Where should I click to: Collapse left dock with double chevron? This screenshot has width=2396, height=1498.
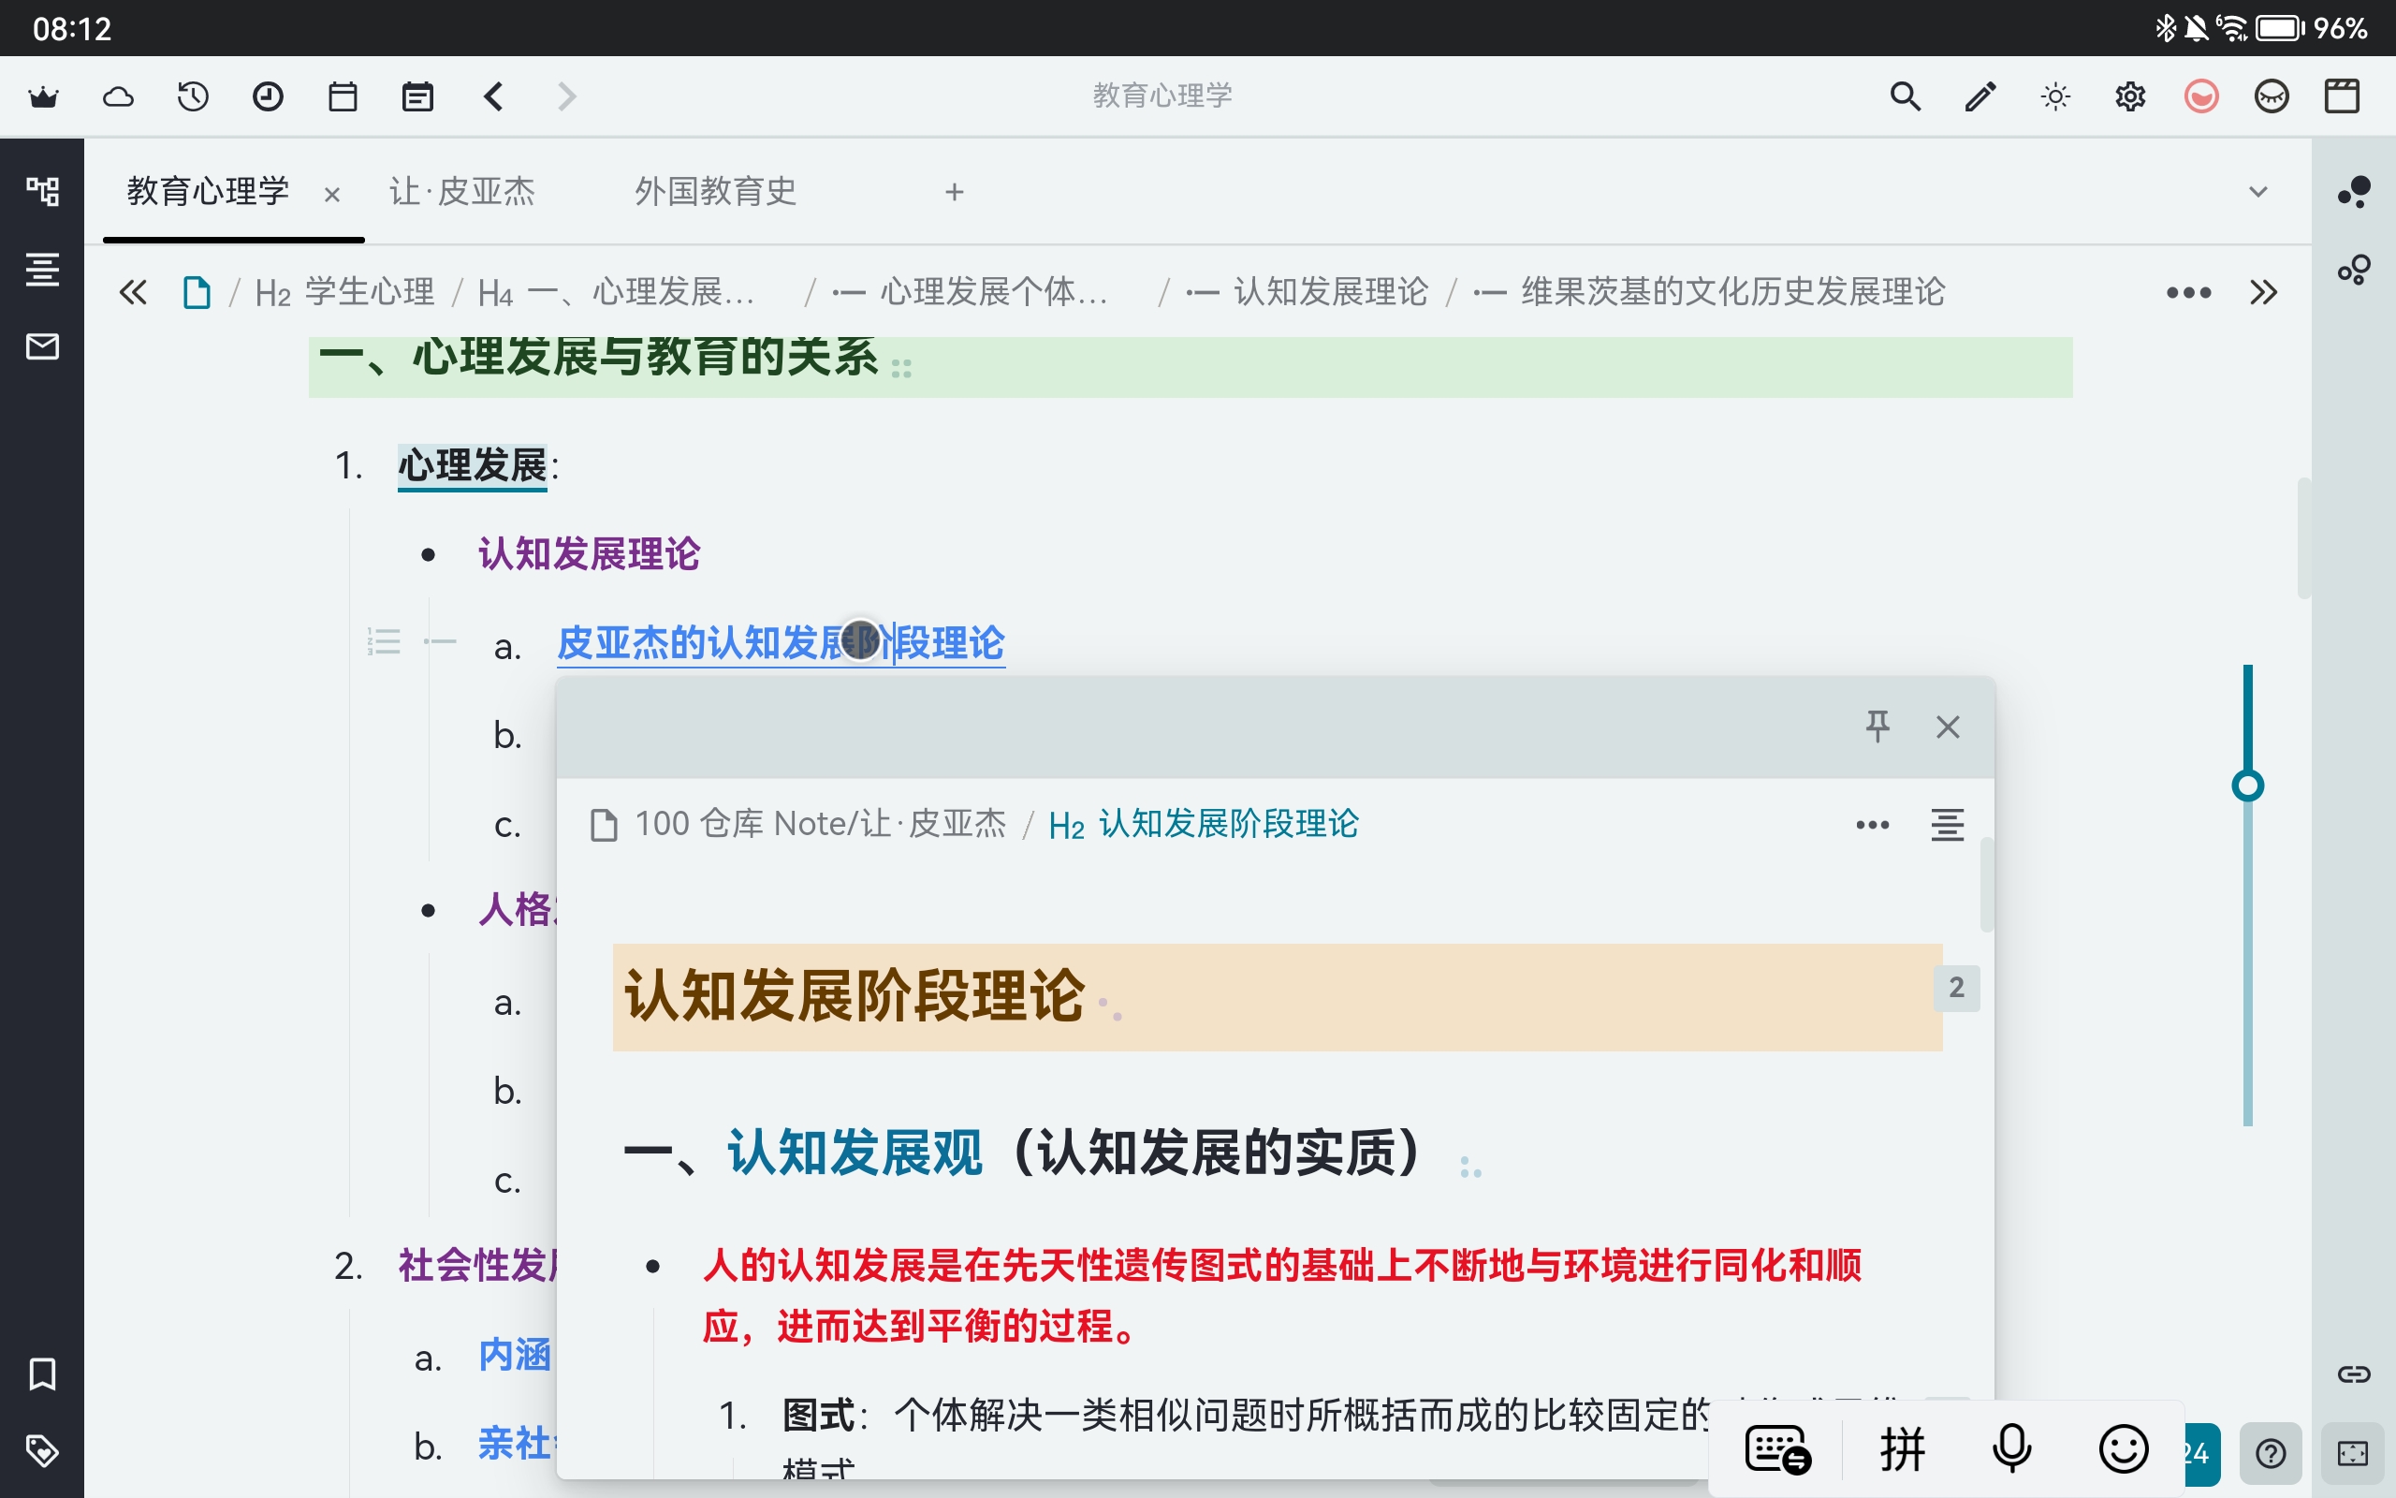[133, 292]
